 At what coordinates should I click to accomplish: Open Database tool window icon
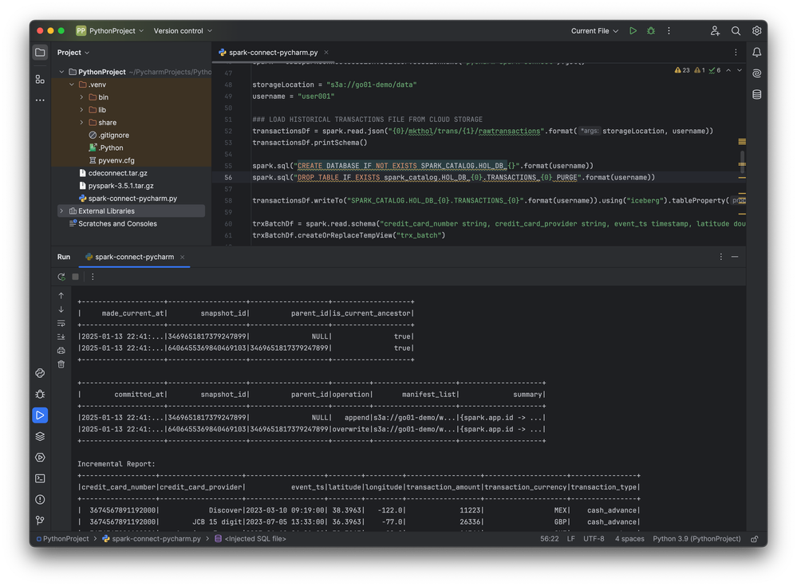pos(756,94)
